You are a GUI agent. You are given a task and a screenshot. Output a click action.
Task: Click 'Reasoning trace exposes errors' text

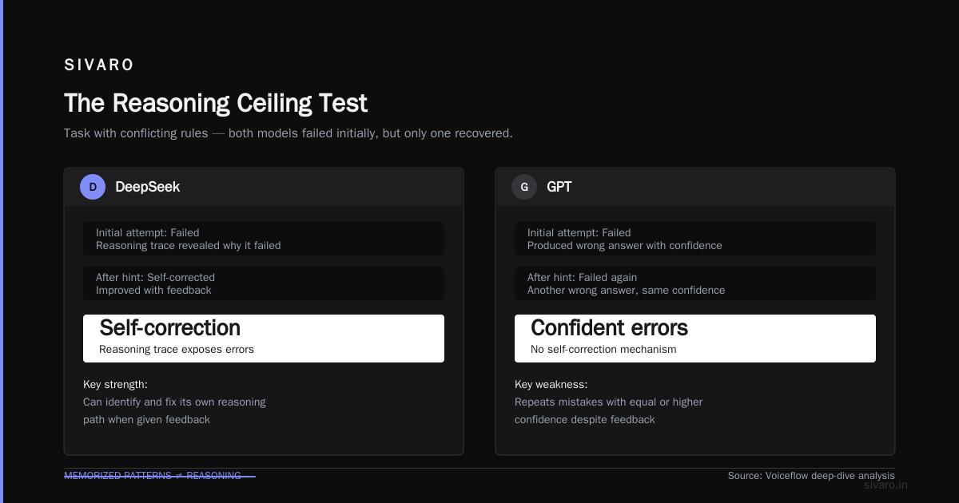coord(177,350)
